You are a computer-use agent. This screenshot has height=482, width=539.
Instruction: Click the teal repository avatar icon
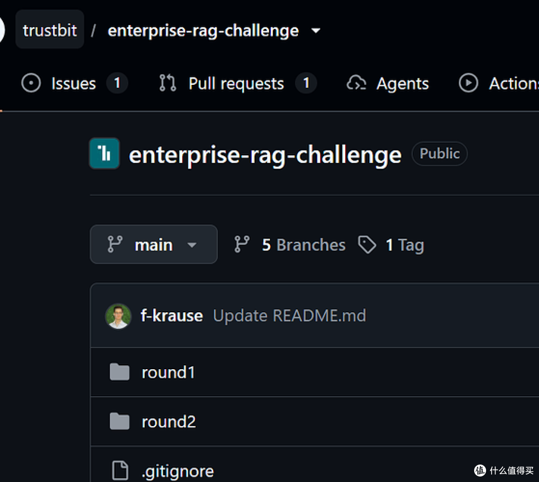(104, 153)
